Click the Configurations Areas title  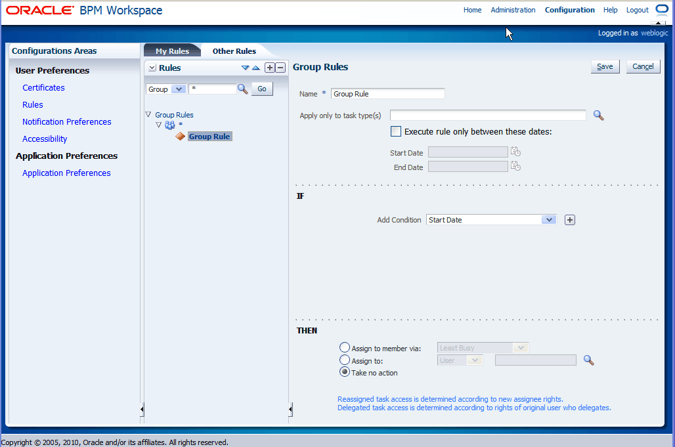click(x=54, y=51)
